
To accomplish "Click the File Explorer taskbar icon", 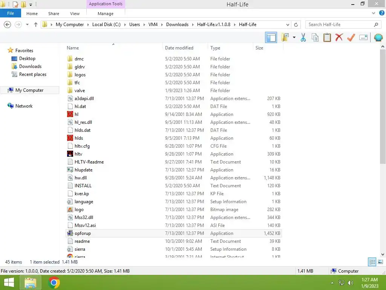I will pyautogui.click(x=30, y=282).
